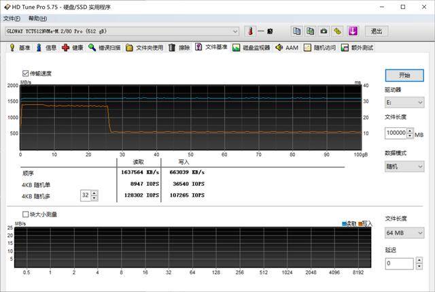
Task: Click the light bulb icon of 基准 tab
Action: pyautogui.click(x=12, y=48)
